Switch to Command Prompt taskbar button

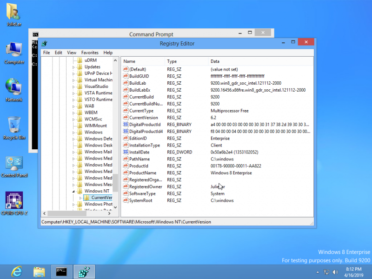click(61, 272)
